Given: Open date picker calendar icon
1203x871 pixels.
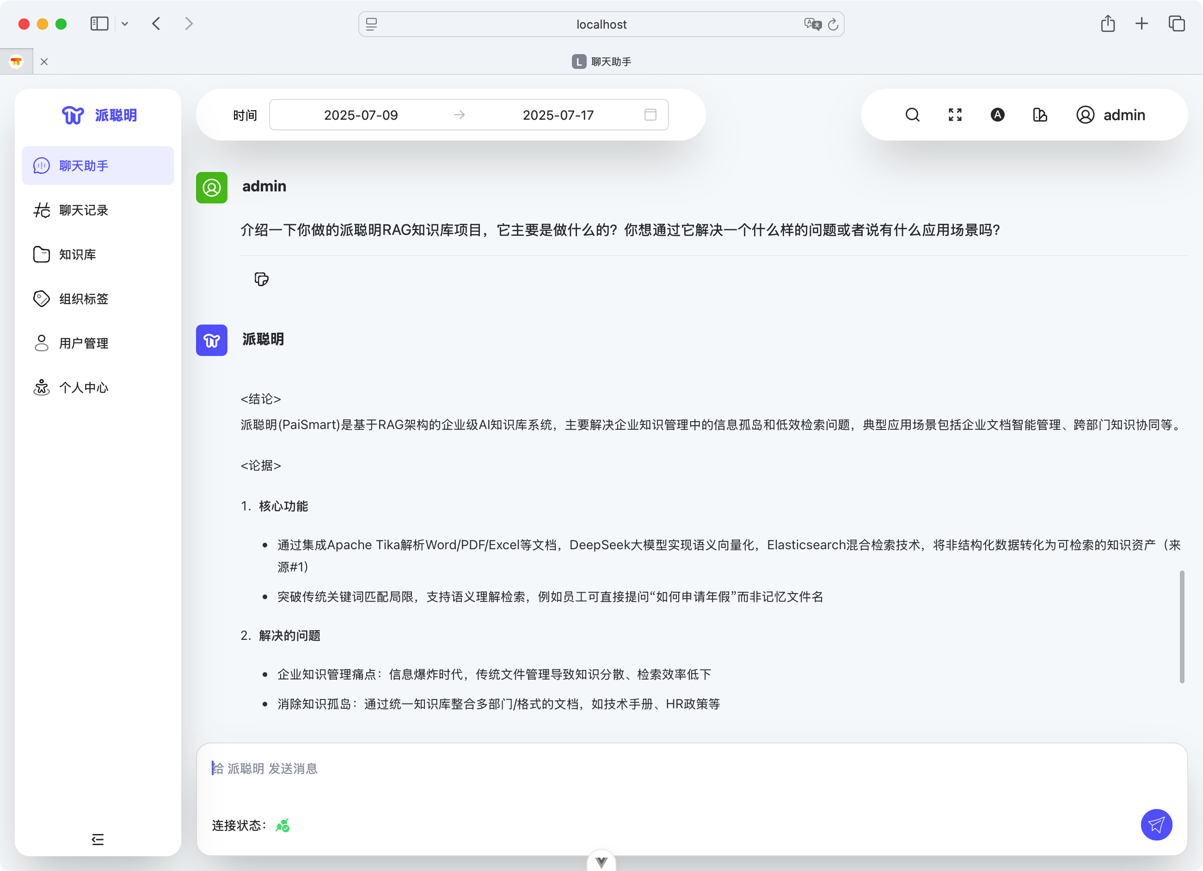Looking at the screenshot, I should click(651, 115).
